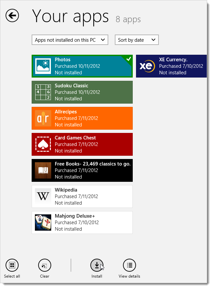Deselect Photos via its green checkmark

point(129,59)
